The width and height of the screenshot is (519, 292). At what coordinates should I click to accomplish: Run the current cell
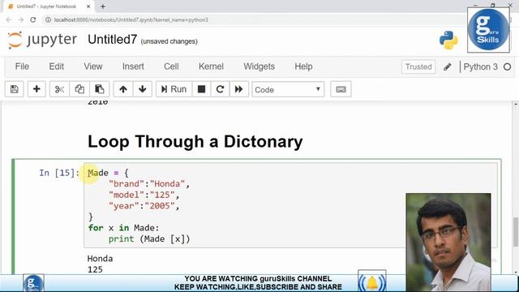coord(174,89)
